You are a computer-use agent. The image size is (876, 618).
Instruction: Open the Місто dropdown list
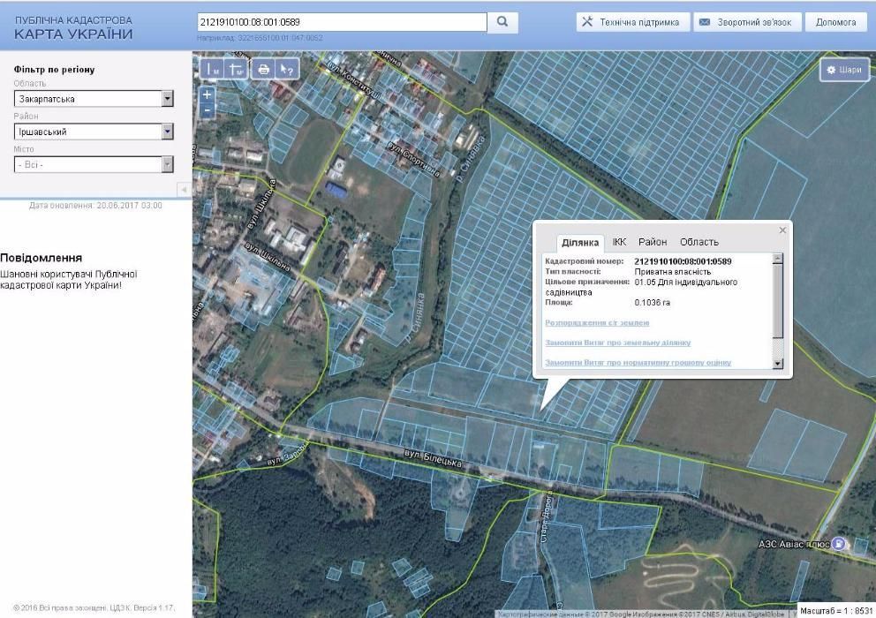point(168,164)
